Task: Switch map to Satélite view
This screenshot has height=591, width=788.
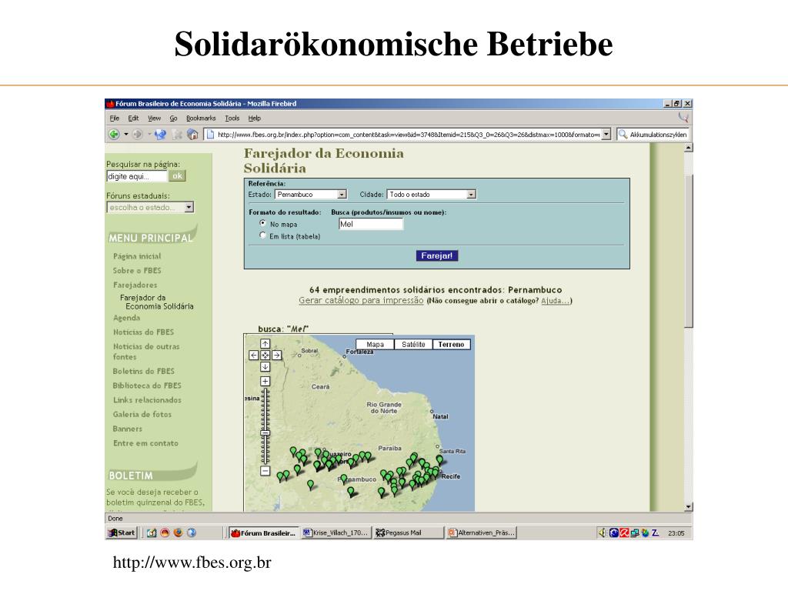Action: [x=413, y=344]
